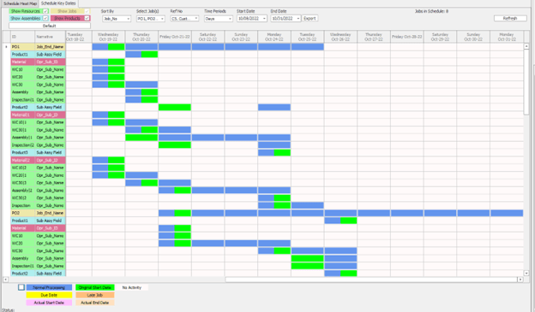
Task: Open the End Date picker dropdown
Action: (x=298, y=19)
